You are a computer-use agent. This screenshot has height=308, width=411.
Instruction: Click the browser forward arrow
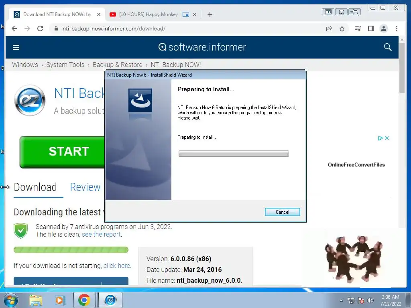(x=27, y=28)
